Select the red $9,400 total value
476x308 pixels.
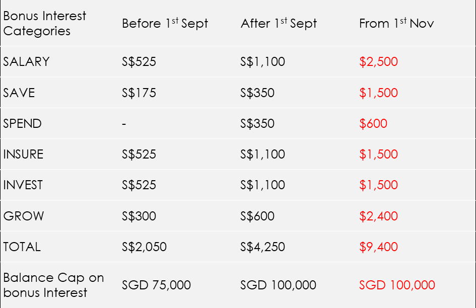pyautogui.click(x=378, y=247)
